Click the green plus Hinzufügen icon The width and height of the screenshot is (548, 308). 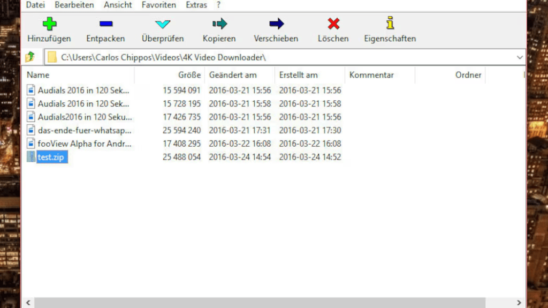tap(49, 24)
